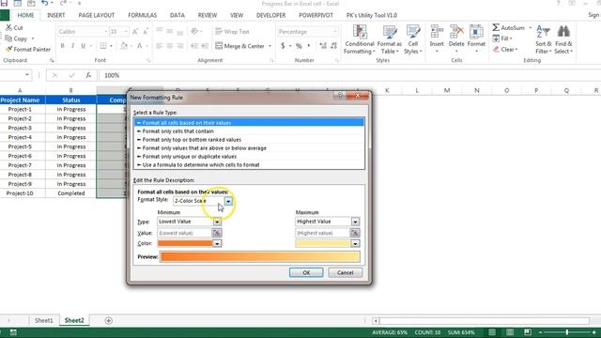This screenshot has width=601, height=338.
Task: Open the Maximum Color dropdown arrow
Action: (355, 243)
